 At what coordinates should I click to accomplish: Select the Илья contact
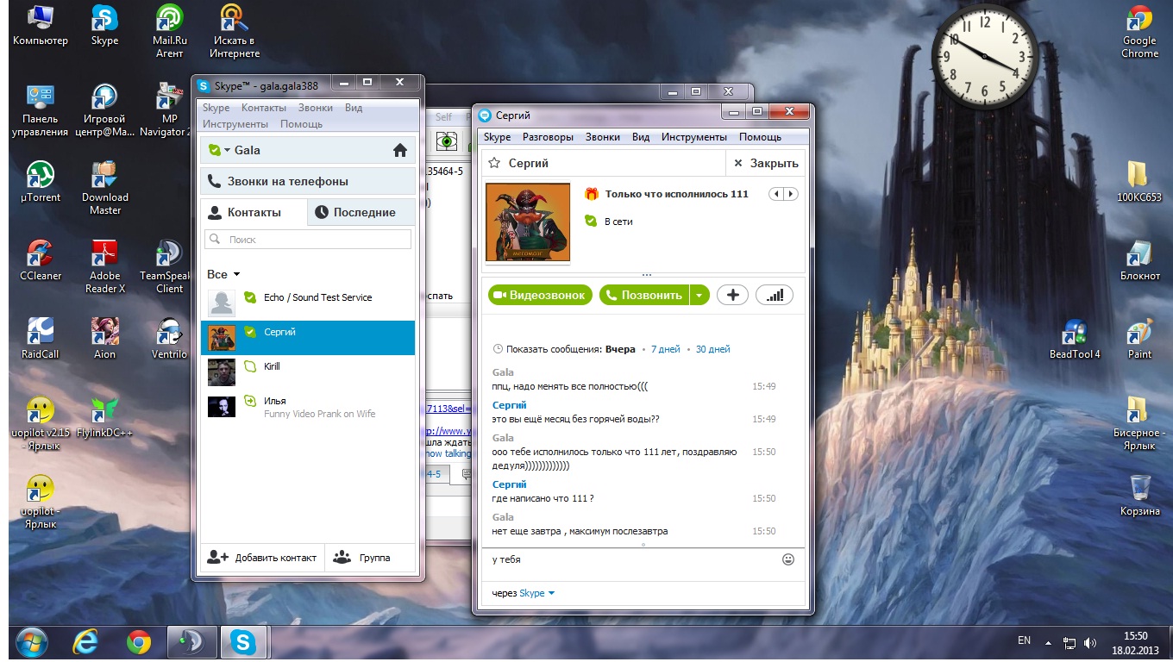(308, 406)
